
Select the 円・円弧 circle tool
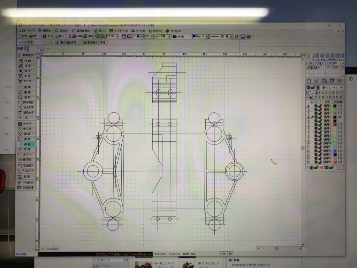(x=26, y=103)
